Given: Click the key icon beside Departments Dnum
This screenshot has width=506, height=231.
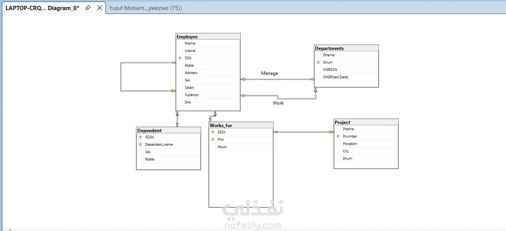Looking at the screenshot, I should pyautogui.click(x=318, y=62).
